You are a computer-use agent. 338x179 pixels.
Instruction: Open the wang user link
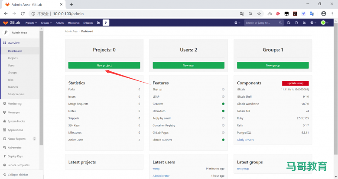[x=156, y=169]
